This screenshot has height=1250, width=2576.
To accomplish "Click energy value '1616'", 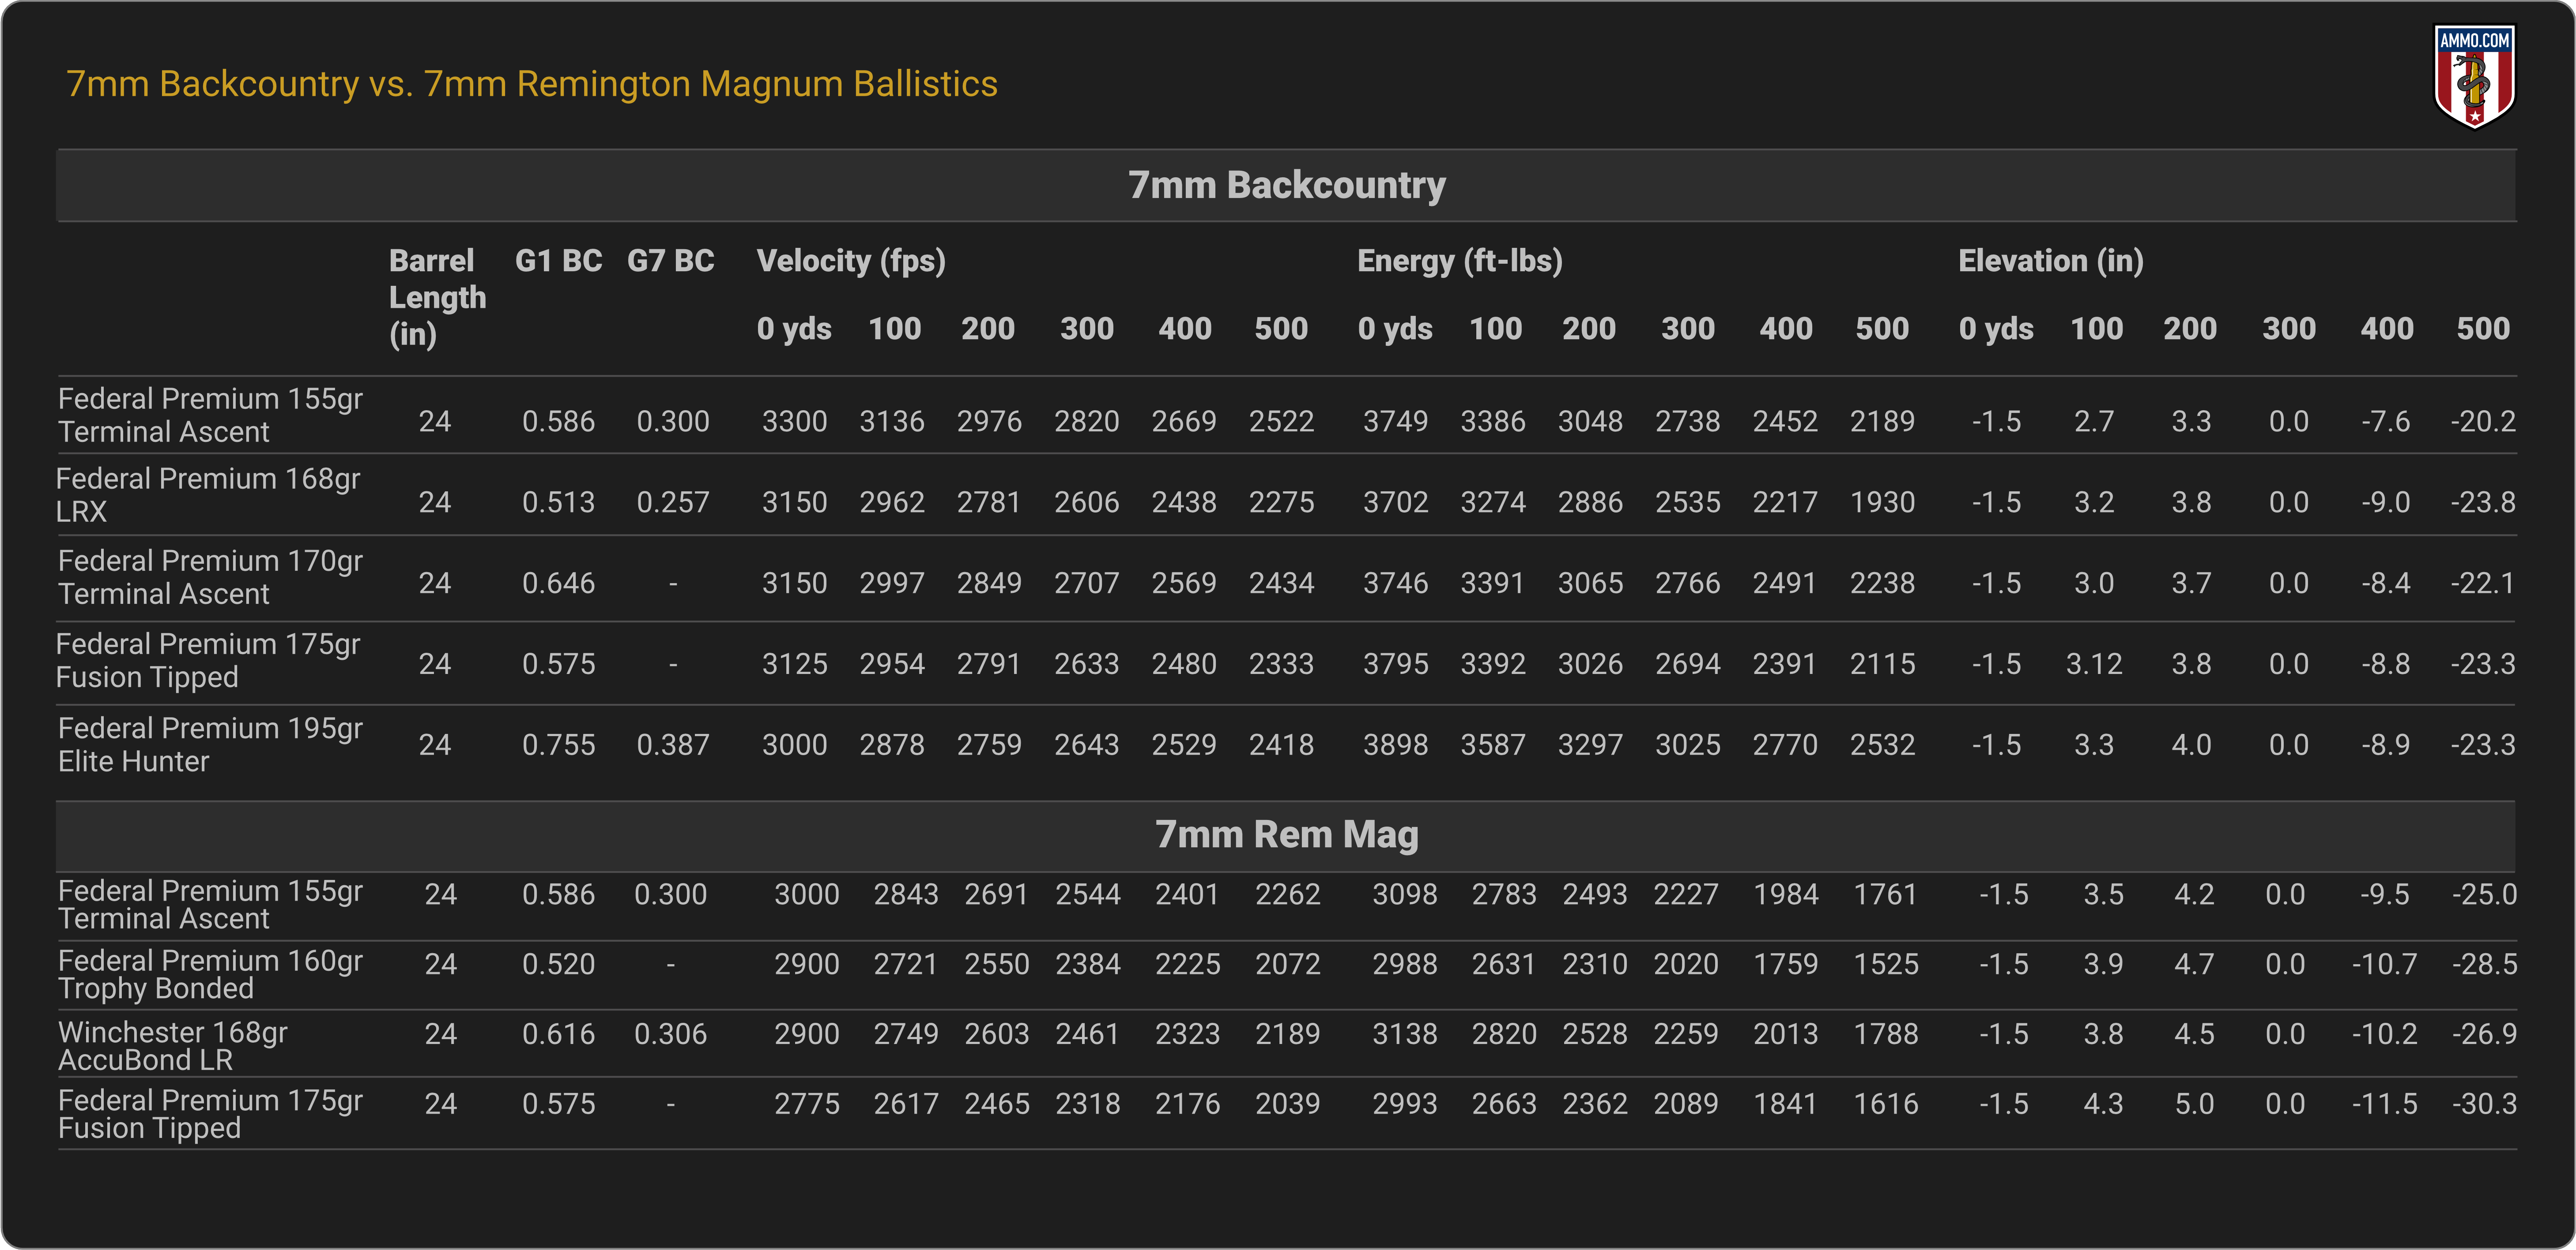I will (1886, 1104).
